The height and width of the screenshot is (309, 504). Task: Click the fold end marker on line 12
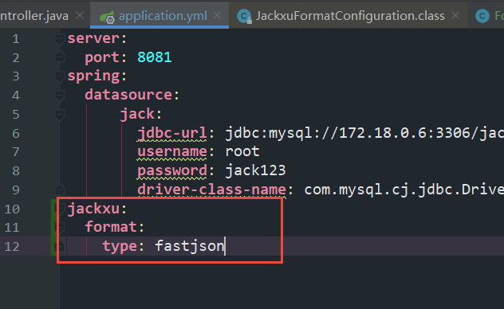pyautogui.click(x=61, y=246)
